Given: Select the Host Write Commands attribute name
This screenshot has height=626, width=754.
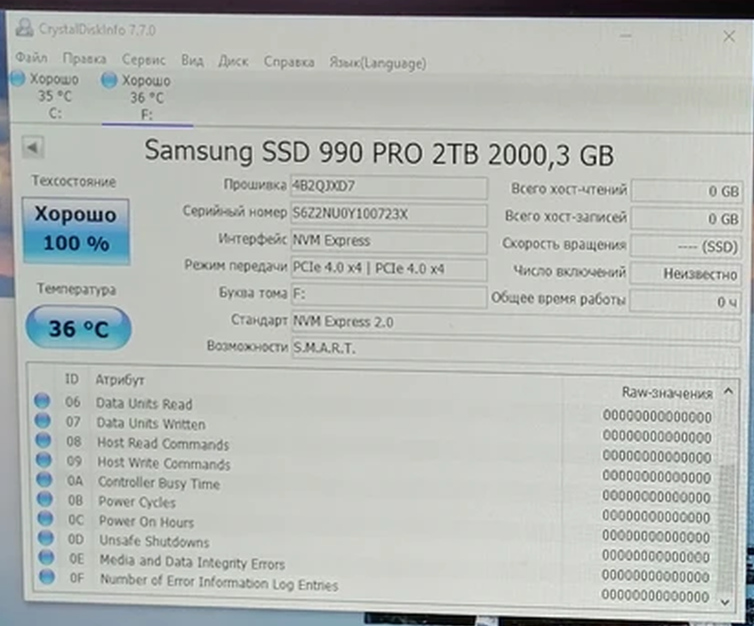Looking at the screenshot, I should tap(164, 463).
